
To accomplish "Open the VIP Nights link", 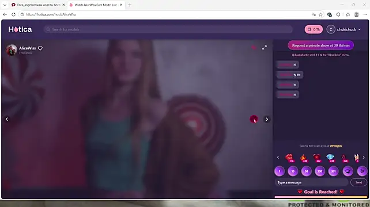I will tap(336, 146).
